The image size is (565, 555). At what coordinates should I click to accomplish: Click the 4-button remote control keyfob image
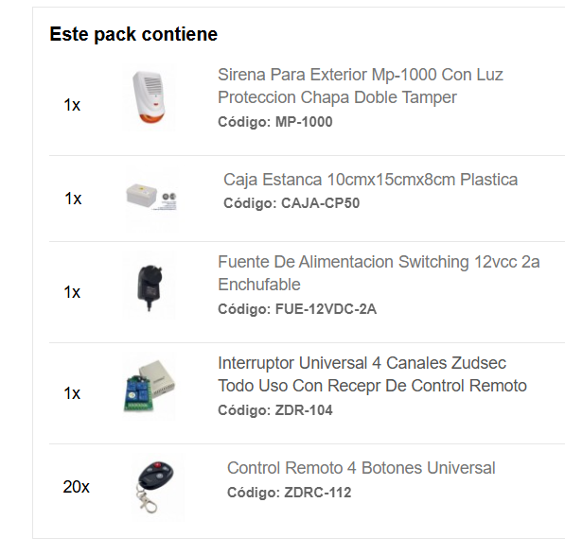[157, 487]
